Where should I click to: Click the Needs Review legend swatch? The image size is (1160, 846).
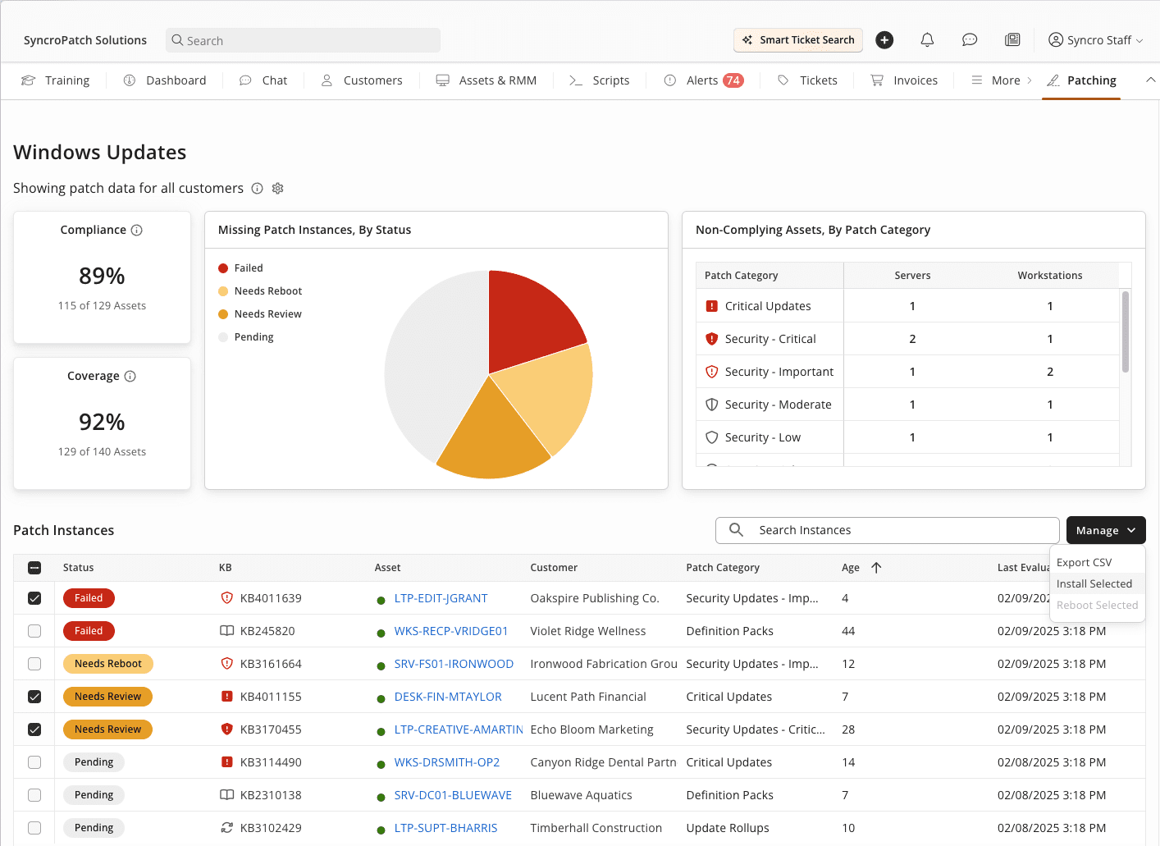point(223,314)
